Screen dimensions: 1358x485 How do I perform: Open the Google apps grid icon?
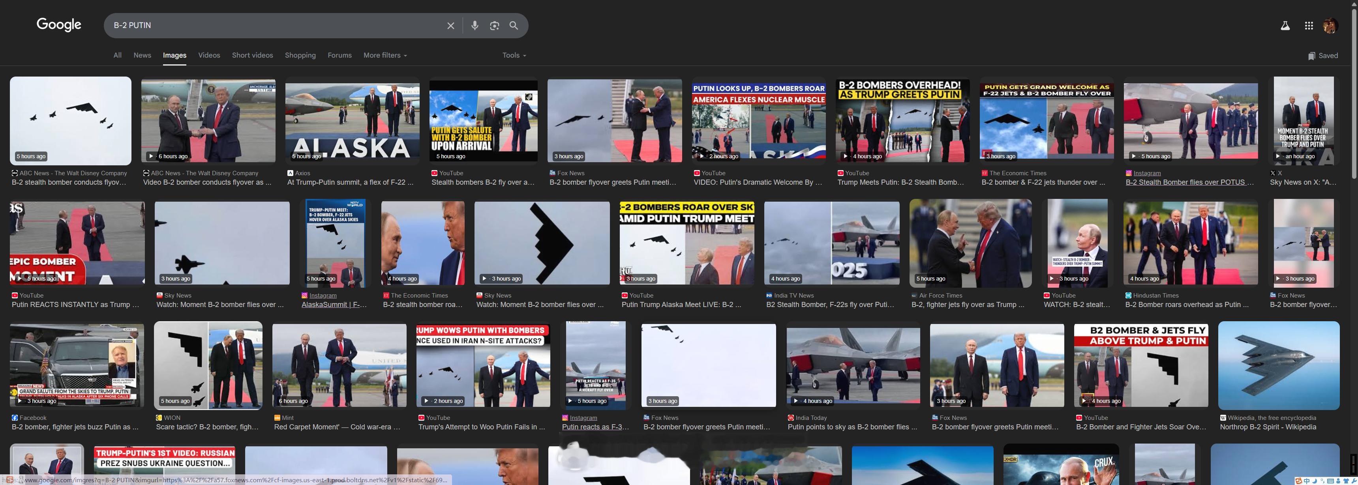click(1308, 25)
